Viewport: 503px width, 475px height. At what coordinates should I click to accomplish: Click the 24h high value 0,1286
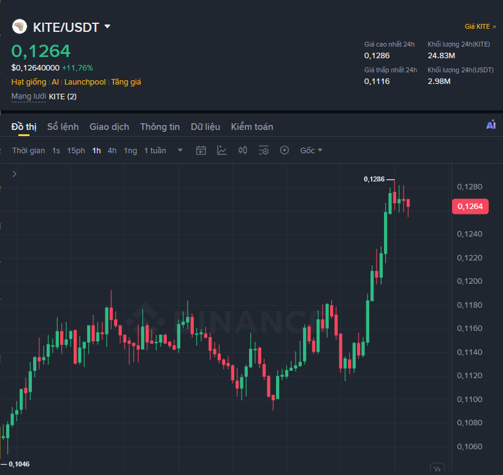coord(377,56)
